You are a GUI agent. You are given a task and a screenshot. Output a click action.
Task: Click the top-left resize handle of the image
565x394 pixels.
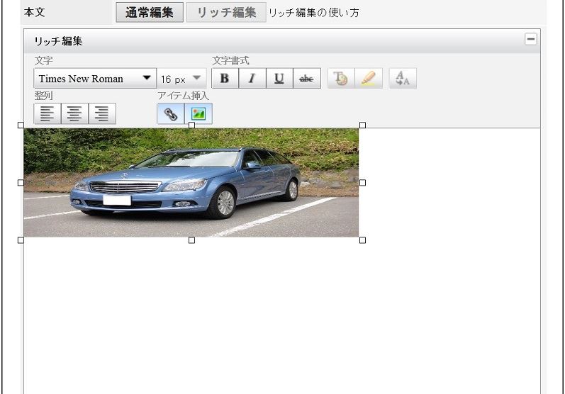(21, 125)
